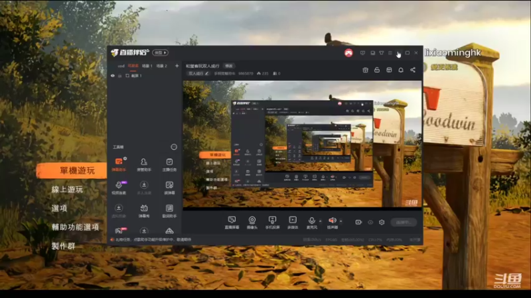This screenshot has height=298, width=531.
Task: Click the popularity flame count 235
Action: (262, 74)
